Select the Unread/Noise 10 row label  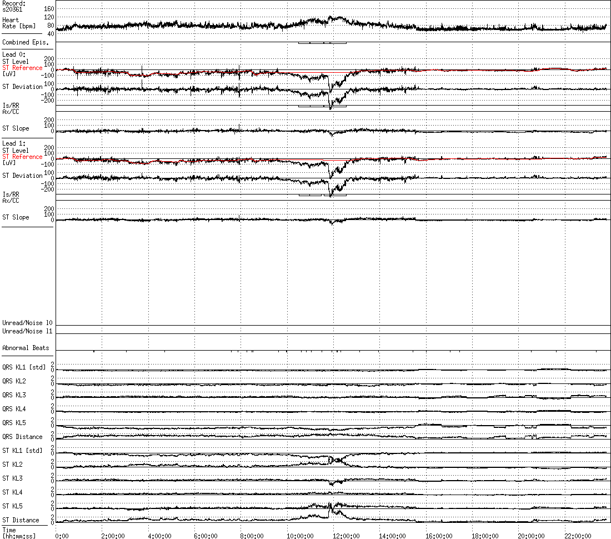(27, 323)
